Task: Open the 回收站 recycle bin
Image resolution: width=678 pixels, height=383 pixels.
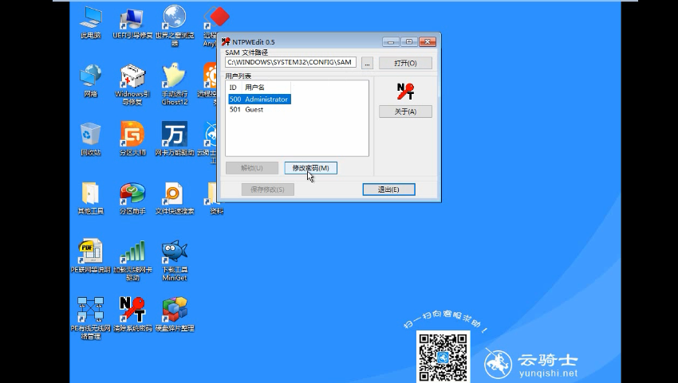Action: click(91, 139)
